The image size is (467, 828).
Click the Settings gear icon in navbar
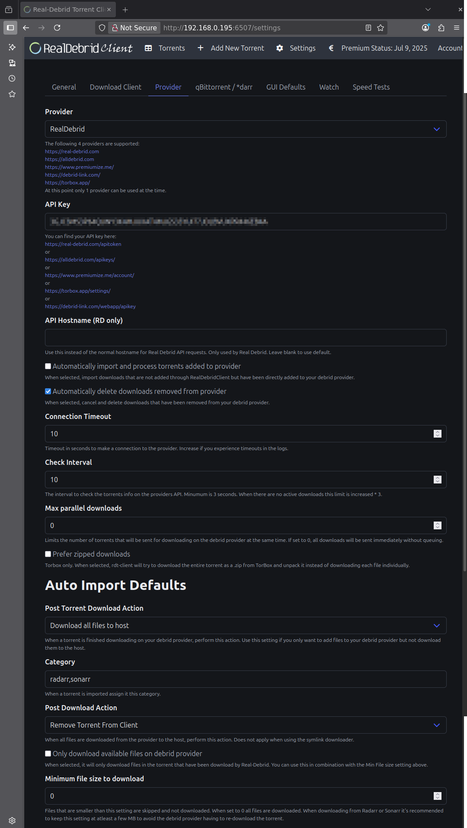click(280, 48)
